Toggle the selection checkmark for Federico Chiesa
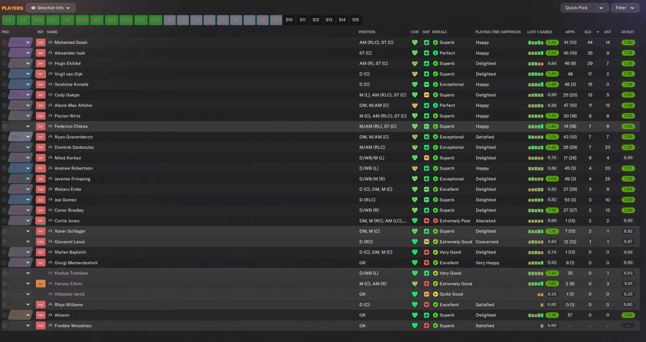The image size is (646, 342). point(5,127)
